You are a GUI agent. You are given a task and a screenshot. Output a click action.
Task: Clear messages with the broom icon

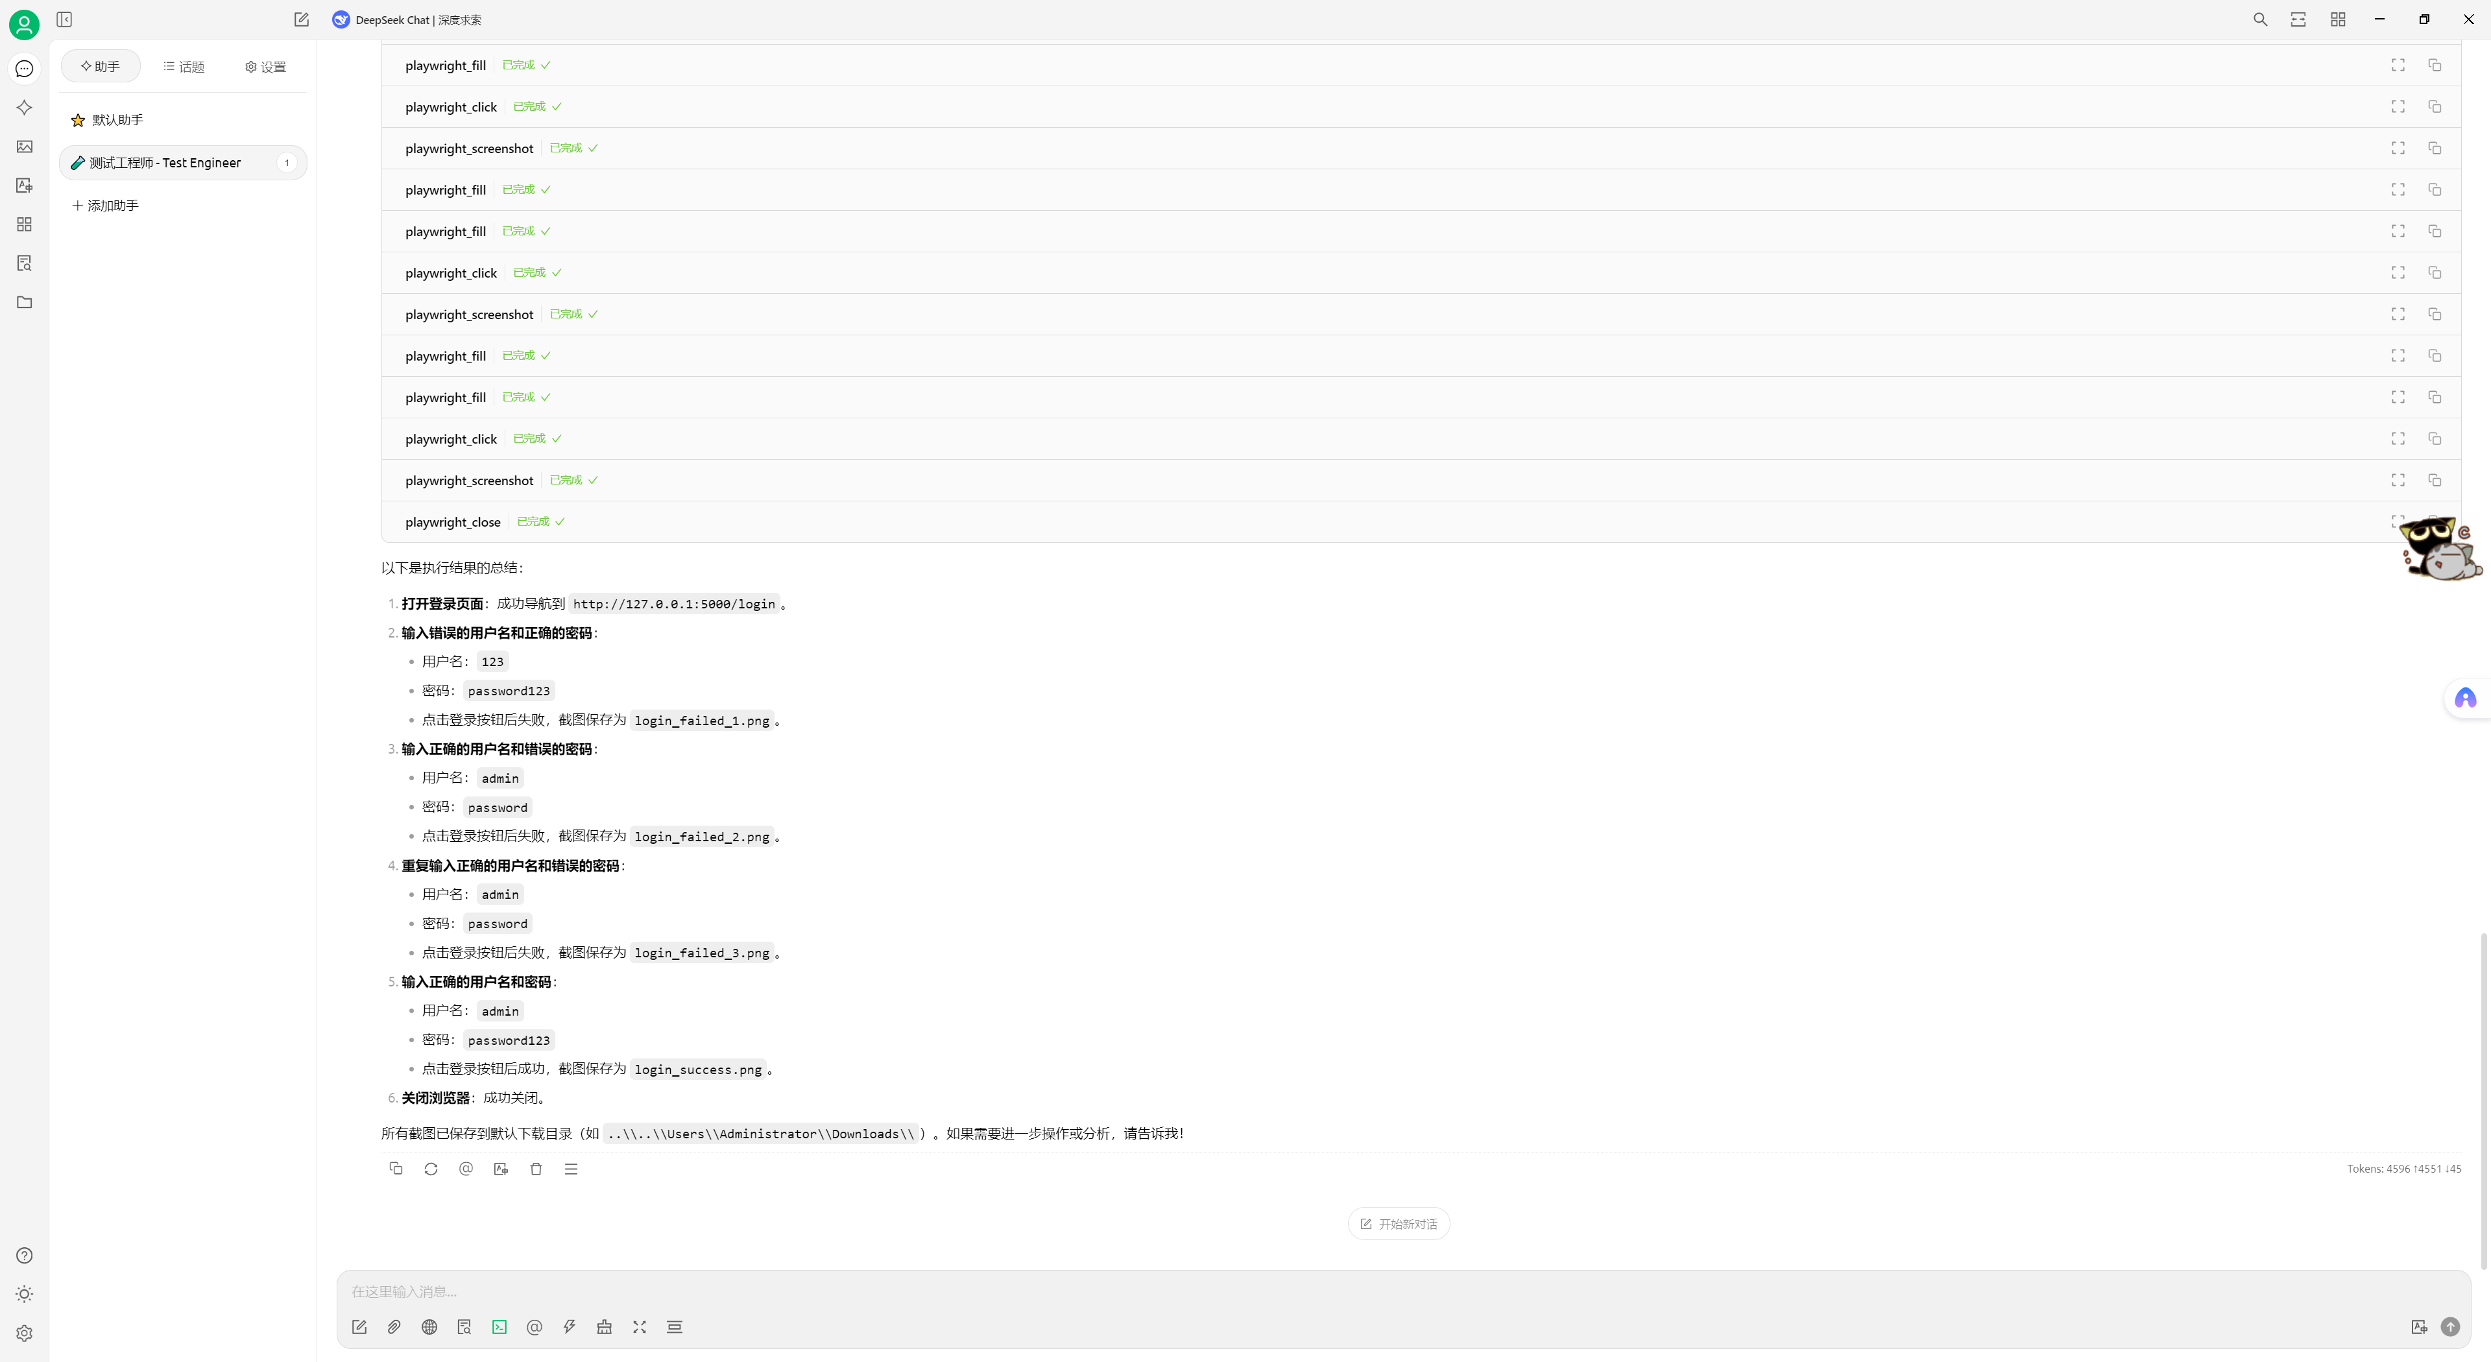605,1327
